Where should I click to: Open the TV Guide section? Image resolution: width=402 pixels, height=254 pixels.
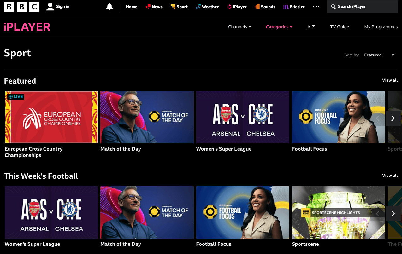pyautogui.click(x=340, y=27)
